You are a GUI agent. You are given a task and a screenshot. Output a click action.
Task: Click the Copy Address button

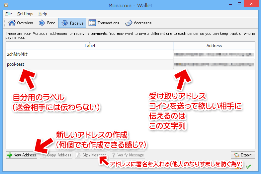tap(56, 155)
